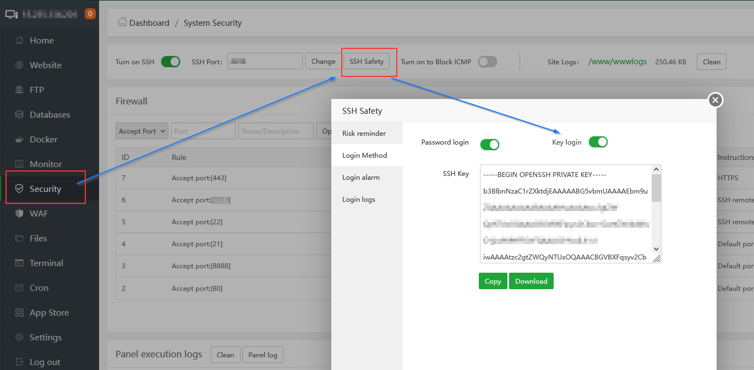Screen dimensions: 754x370
Task: Open the Docker section
Action: (x=44, y=139)
